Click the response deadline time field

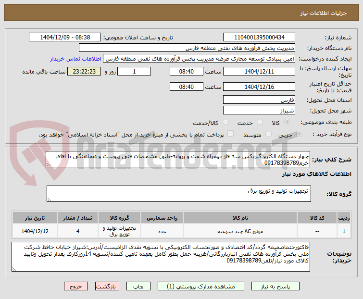click(x=187, y=71)
